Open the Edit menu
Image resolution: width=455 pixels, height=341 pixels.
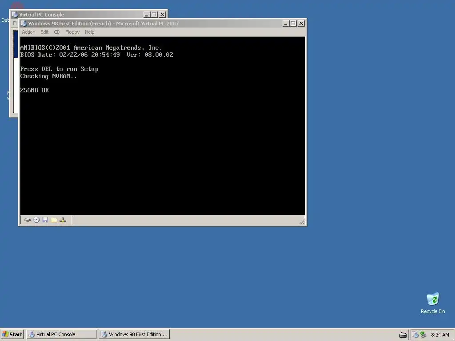pos(44,32)
